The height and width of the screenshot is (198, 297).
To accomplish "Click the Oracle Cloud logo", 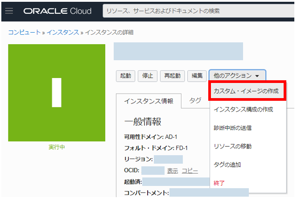I will pyautogui.click(x=57, y=11).
